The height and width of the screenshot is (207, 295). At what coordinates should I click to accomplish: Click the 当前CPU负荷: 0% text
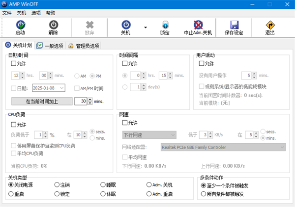[29, 166]
